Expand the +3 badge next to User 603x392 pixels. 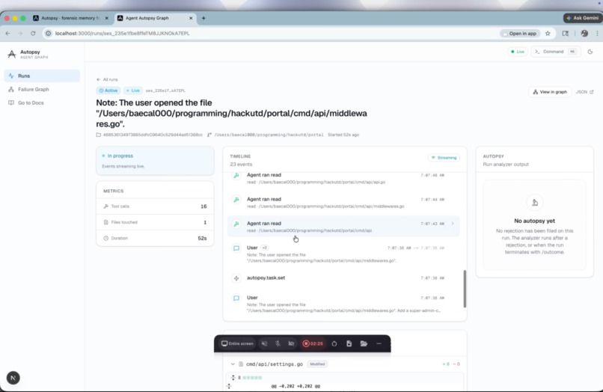pos(265,248)
